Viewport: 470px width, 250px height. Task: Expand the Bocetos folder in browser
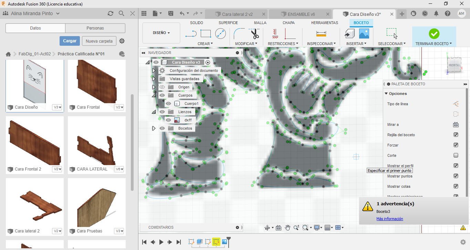154,128
